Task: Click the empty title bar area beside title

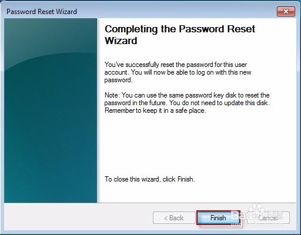Action: pyautogui.click(x=176, y=12)
